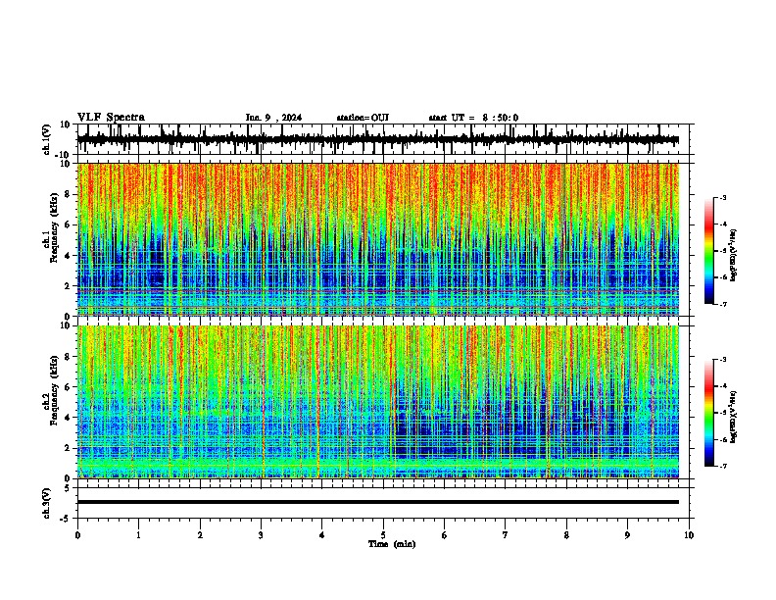The height and width of the screenshot is (600, 776).
Task: Click the ch.2 spectrogram panel
Action: 378,402
